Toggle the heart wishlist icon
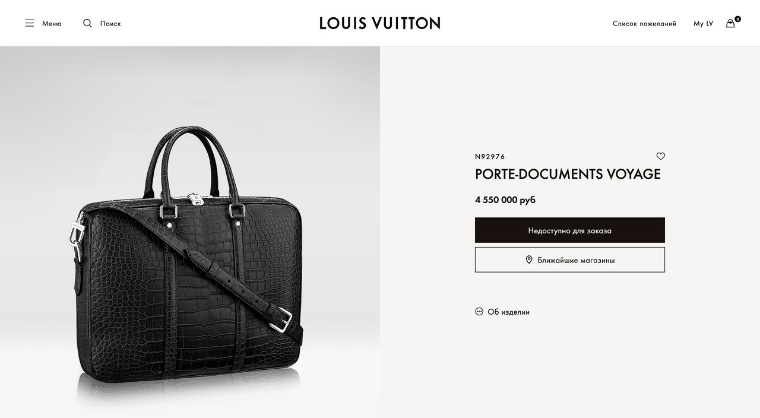The height and width of the screenshot is (418, 760). tap(660, 156)
